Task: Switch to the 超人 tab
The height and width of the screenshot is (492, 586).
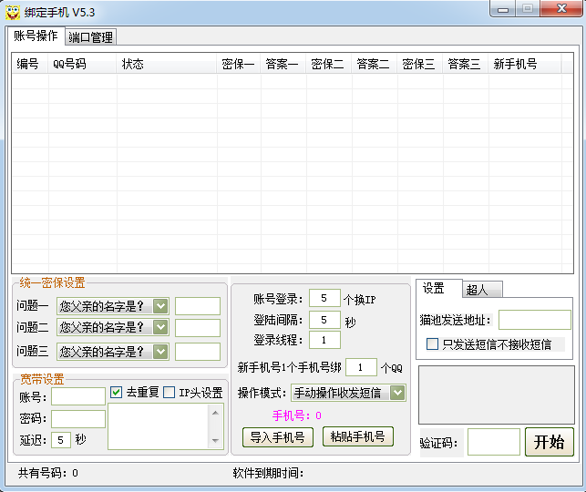Action: point(482,290)
